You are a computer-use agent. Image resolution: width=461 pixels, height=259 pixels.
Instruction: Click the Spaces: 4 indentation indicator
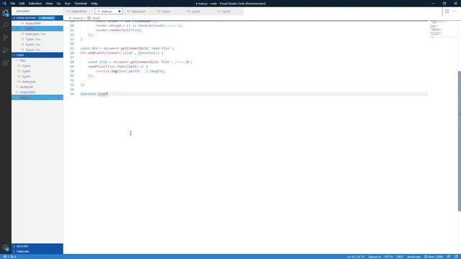point(375,257)
